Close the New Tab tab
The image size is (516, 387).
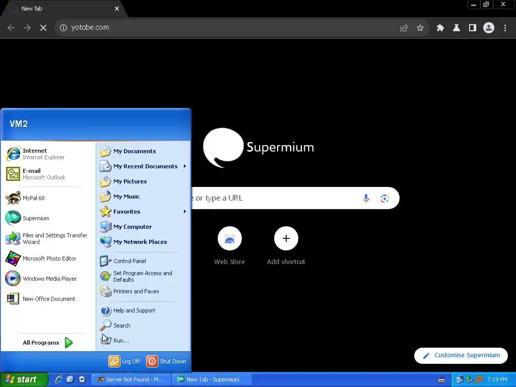click(117, 9)
